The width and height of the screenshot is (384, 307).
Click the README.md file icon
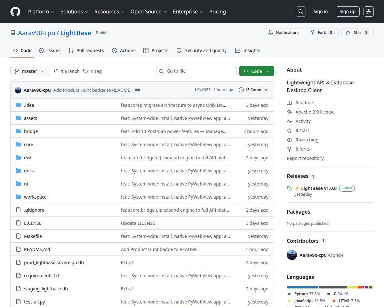pos(18,249)
